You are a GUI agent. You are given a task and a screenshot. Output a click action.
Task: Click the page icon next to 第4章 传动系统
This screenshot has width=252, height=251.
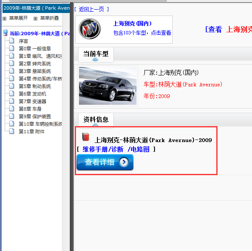pos(12,78)
